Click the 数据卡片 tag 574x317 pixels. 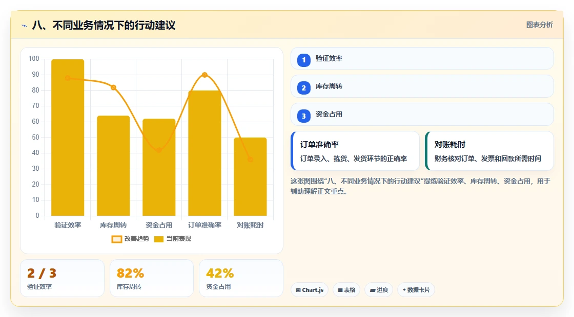[416, 290]
